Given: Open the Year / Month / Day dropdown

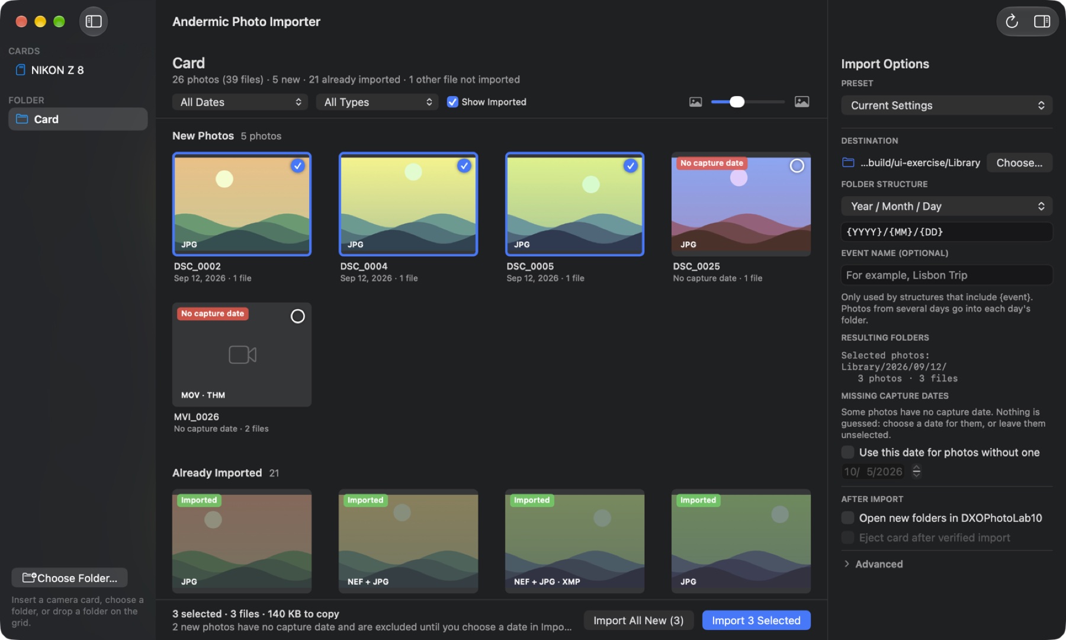Looking at the screenshot, I should 946,206.
